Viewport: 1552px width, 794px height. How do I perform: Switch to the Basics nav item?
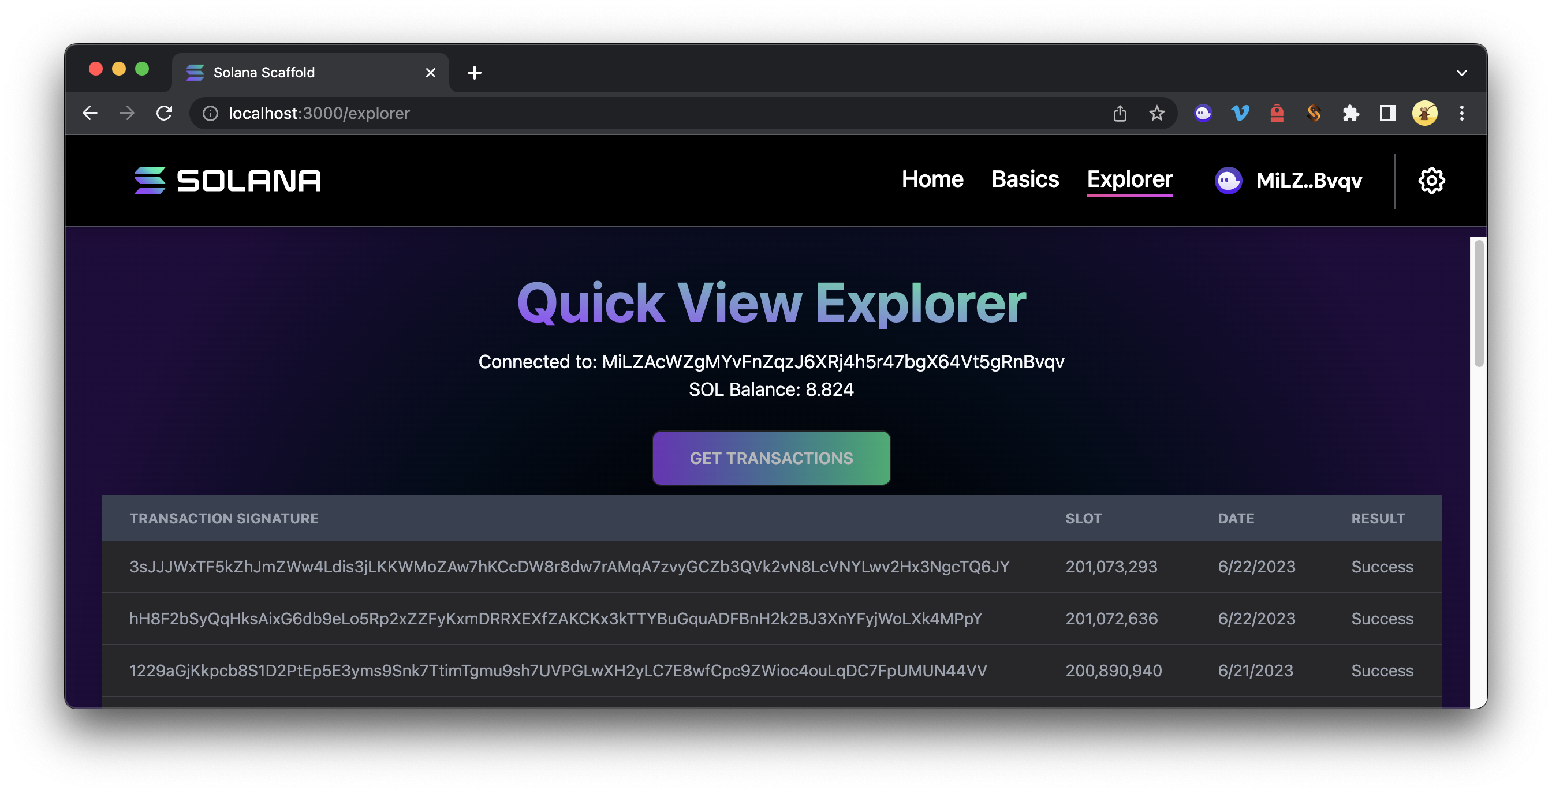[1025, 179]
